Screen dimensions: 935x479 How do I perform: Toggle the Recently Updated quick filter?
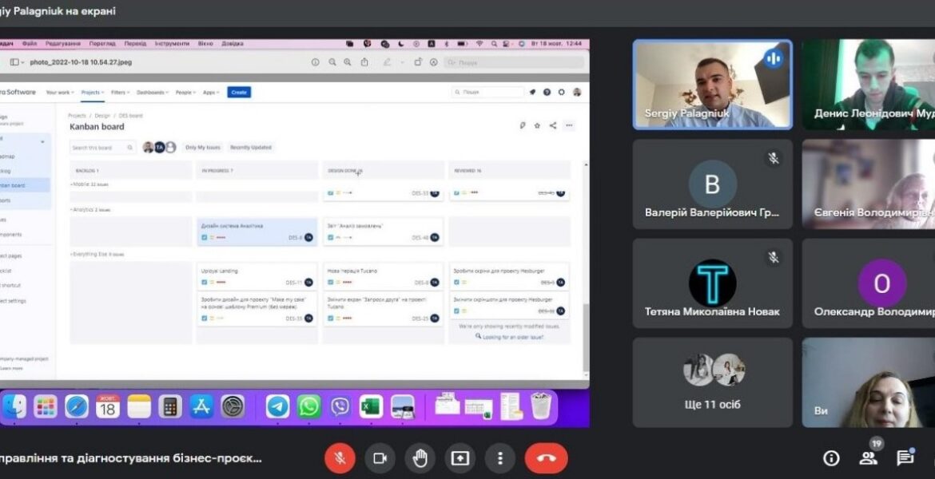(x=250, y=147)
